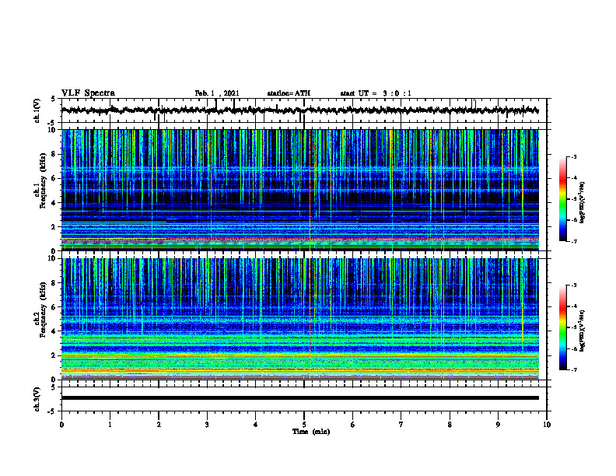The image size is (616, 476).
Task: Select the "Feb. 1, 2021" date text
Action: point(217,93)
